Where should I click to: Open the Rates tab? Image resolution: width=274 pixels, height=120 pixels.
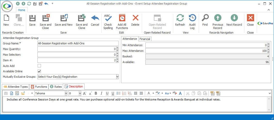(56, 87)
